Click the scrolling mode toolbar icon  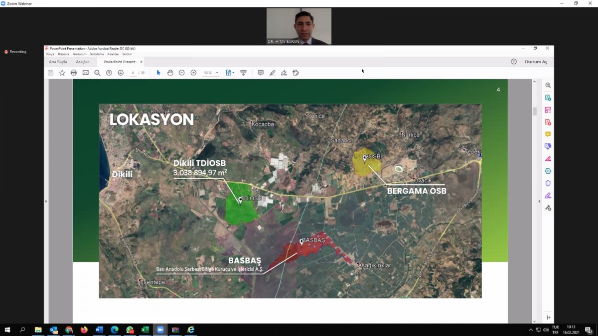[x=243, y=73]
